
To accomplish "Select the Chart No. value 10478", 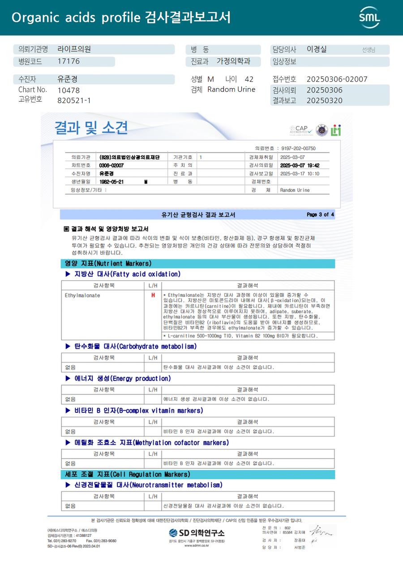I will click(69, 90).
